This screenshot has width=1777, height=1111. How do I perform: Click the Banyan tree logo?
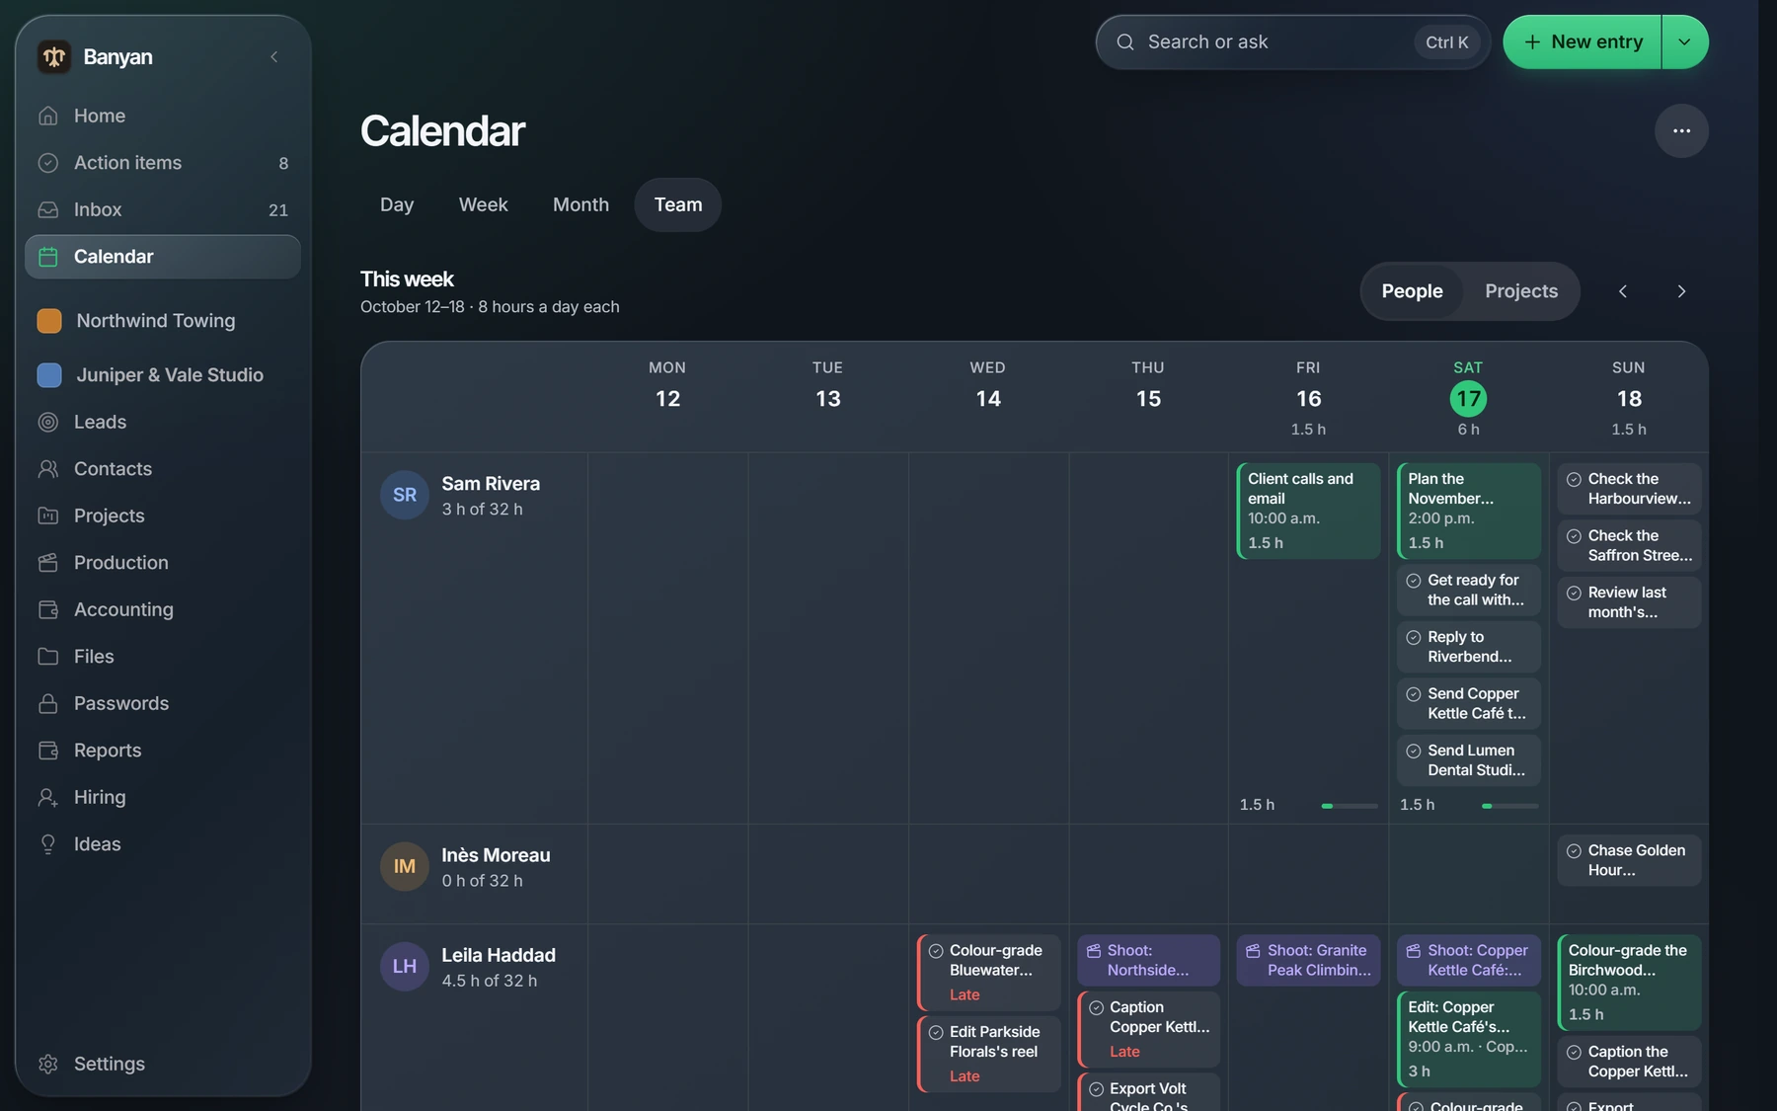coord(54,57)
